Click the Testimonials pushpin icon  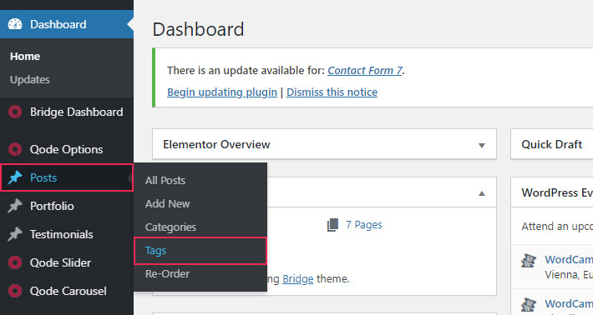[15, 234]
